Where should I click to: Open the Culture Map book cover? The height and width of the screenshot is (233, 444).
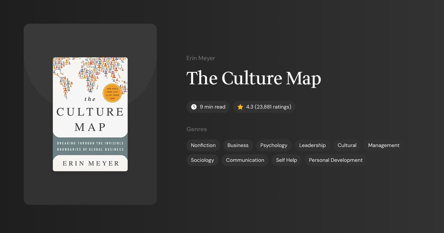[x=90, y=113]
